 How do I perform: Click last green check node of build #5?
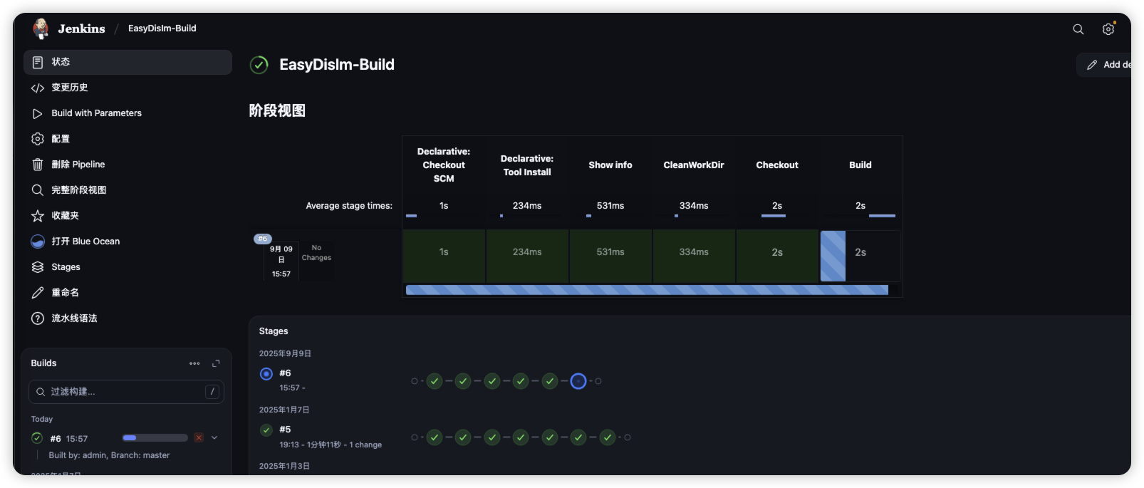click(608, 437)
